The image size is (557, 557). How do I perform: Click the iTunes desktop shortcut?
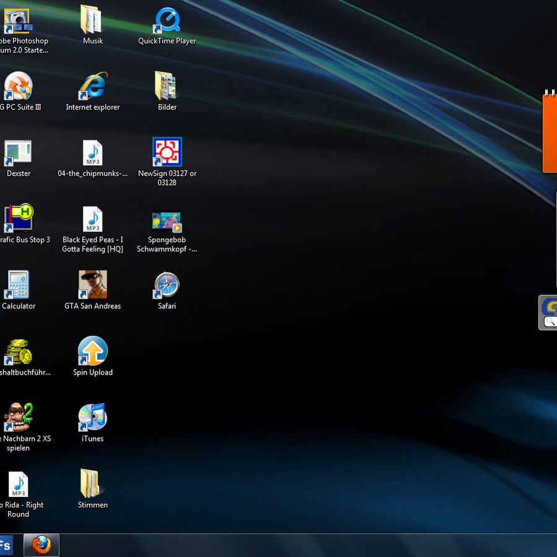pyautogui.click(x=93, y=417)
